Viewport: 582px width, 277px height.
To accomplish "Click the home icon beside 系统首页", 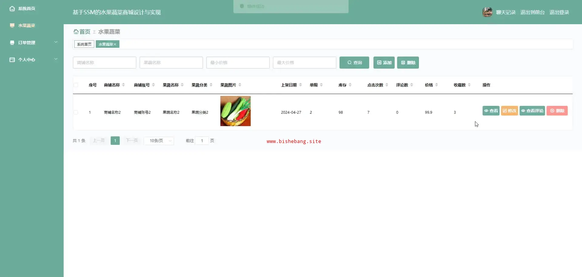I will tap(12, 8).
